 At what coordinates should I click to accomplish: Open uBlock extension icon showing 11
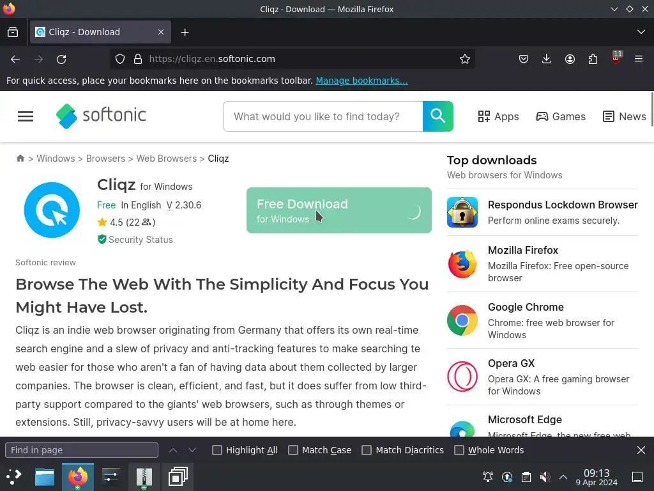[x=616, y=58]
